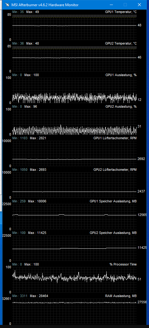
Task: Select the RAM Auslastung, MB graph label
Action: tap(121, 296)
